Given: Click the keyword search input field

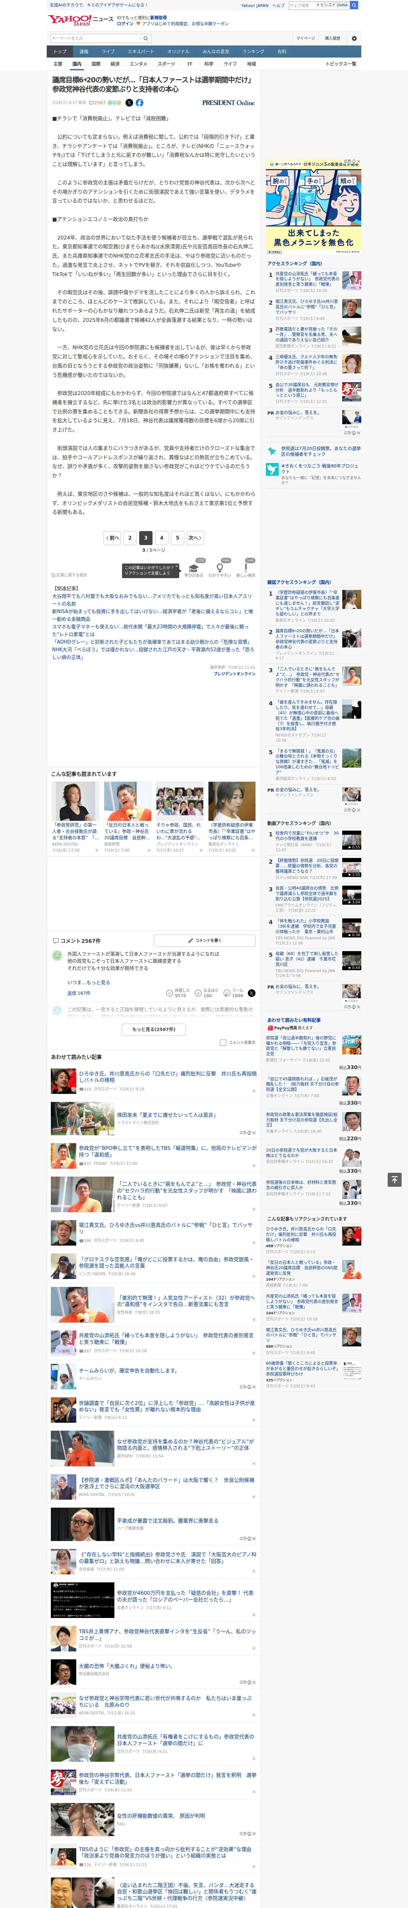Looking at the screenshot, I should tap(96, 38).
